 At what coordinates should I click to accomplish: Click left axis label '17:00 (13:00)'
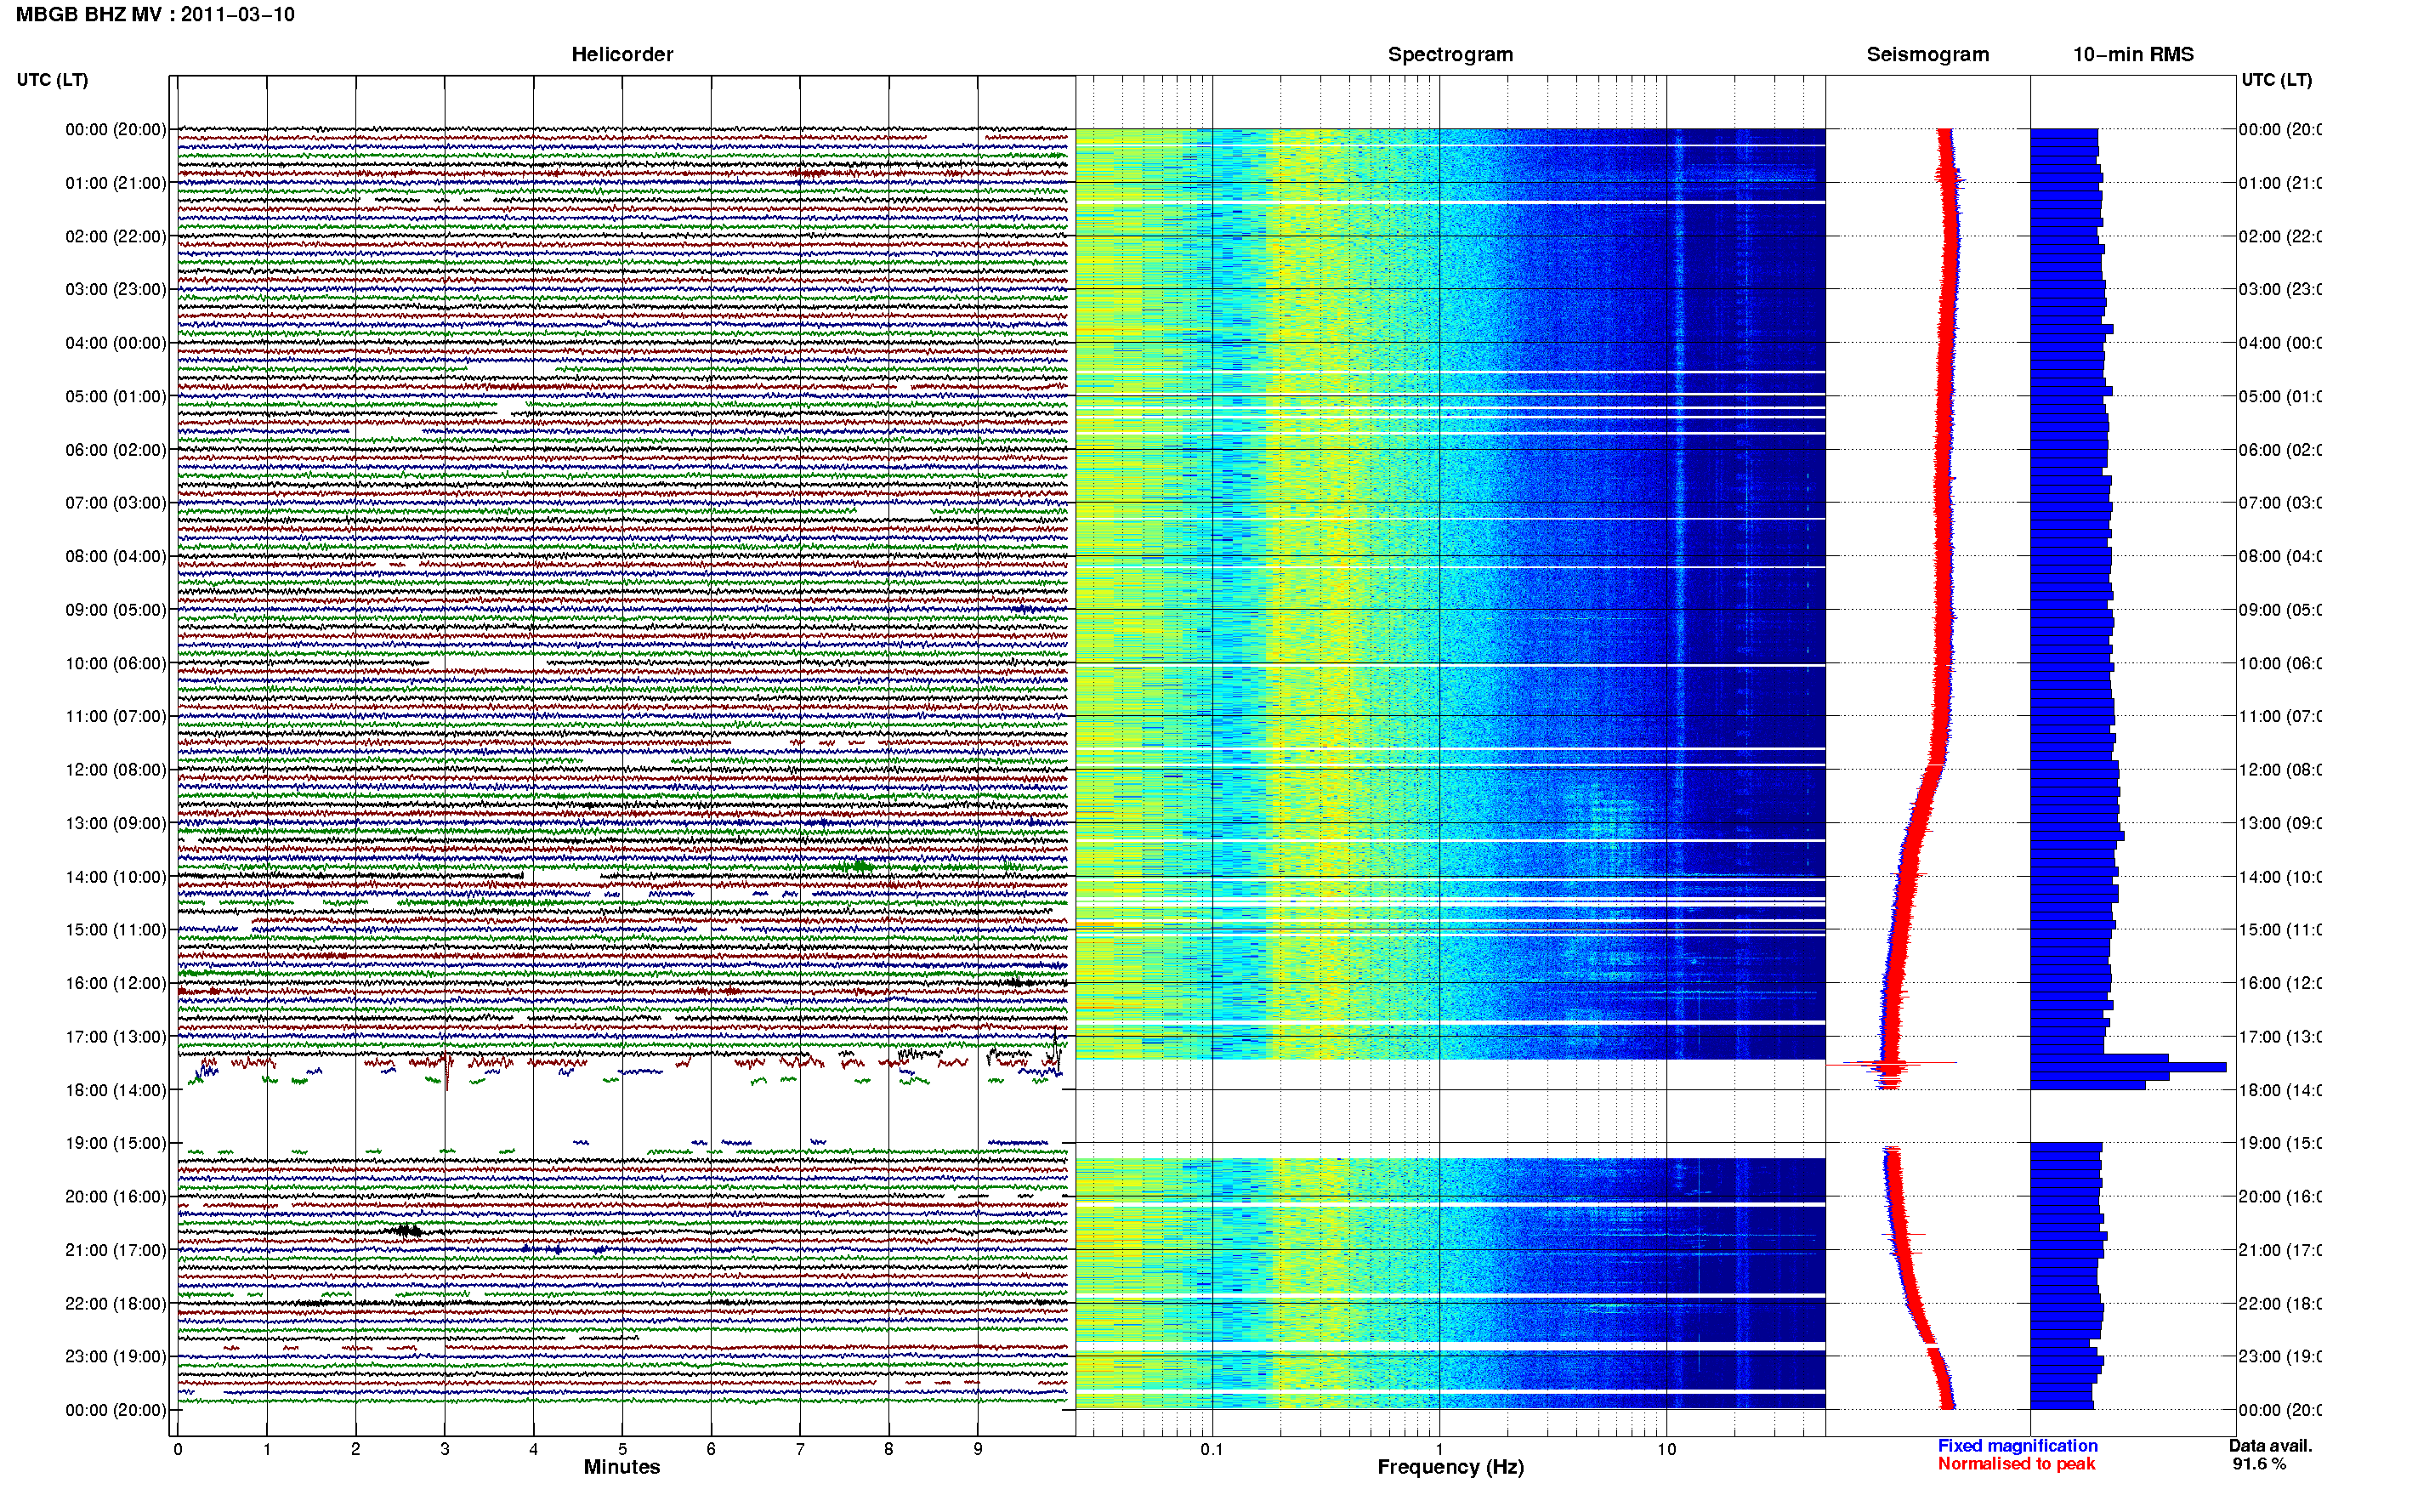coord(116,1037)
